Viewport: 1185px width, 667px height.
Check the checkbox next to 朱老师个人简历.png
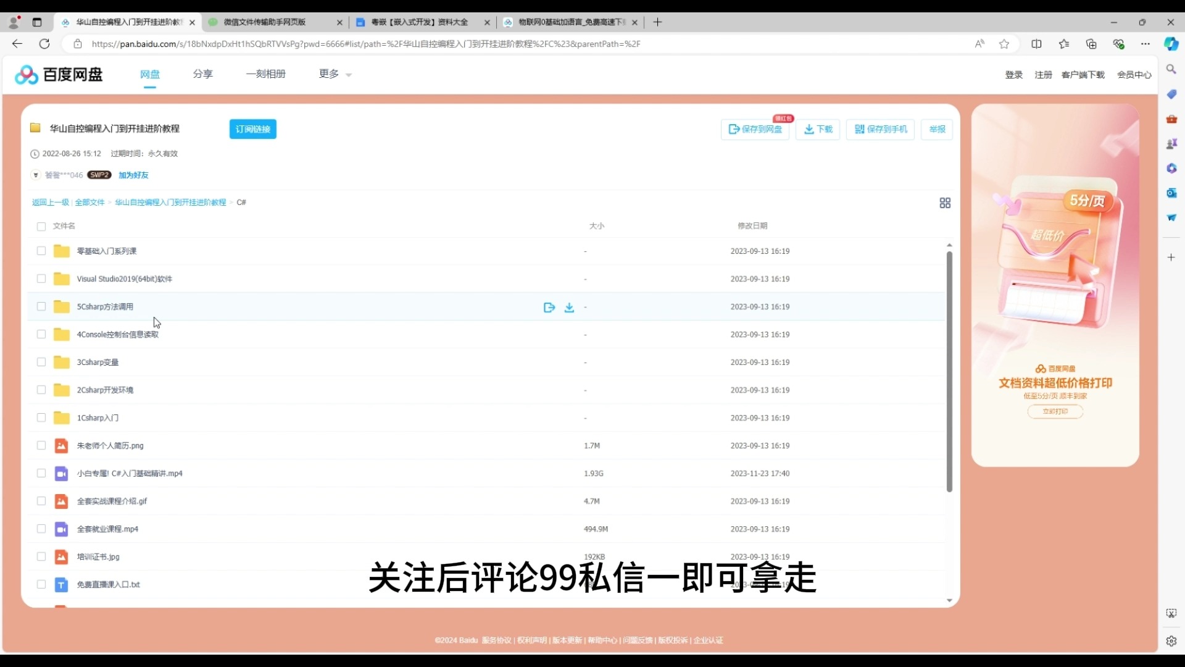[x=41, y=445]
